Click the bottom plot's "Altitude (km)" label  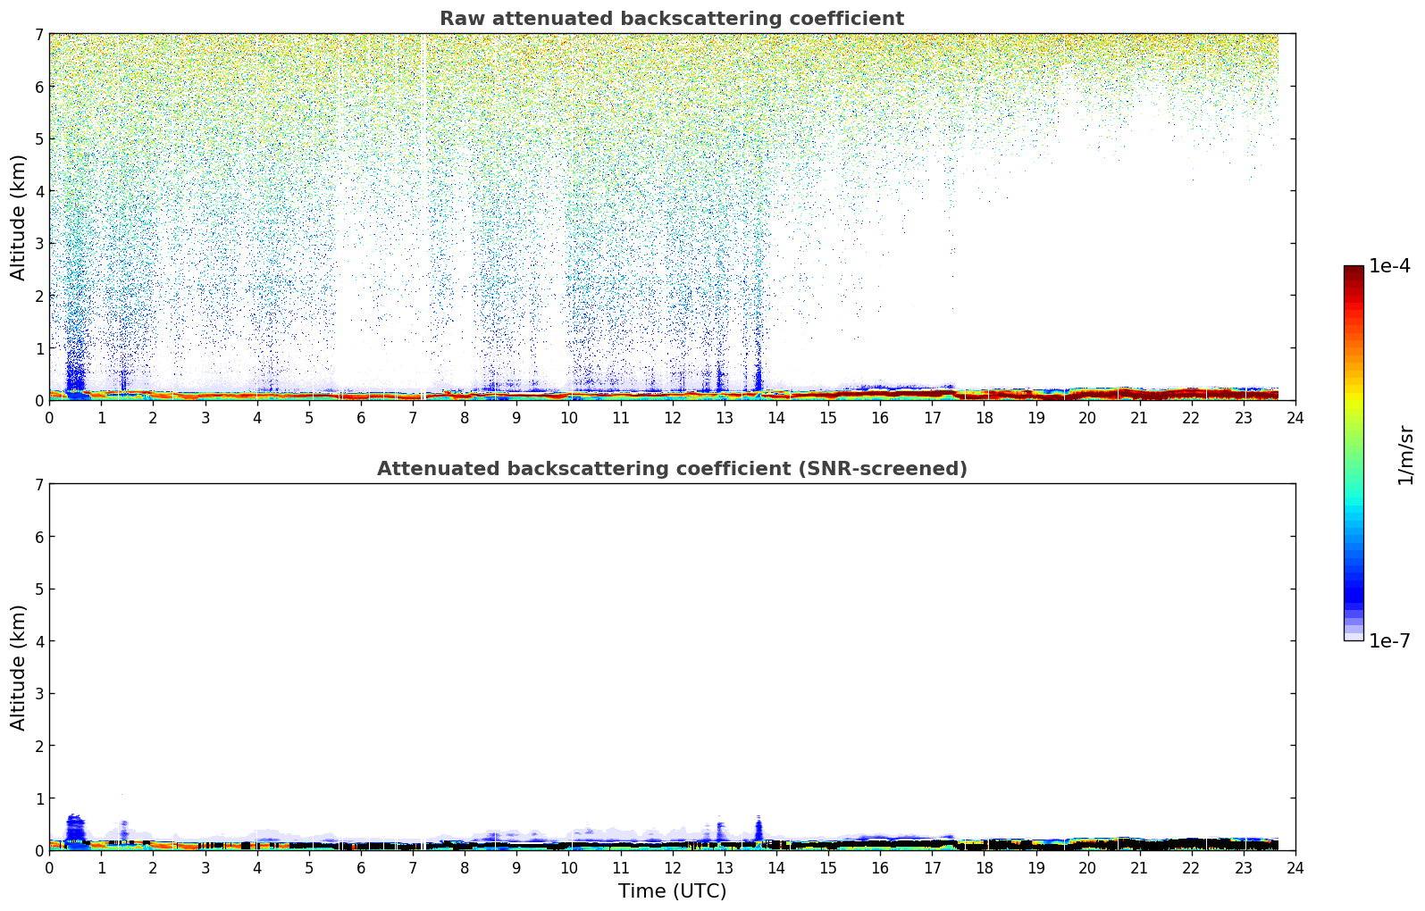click(x=19, y=667)
